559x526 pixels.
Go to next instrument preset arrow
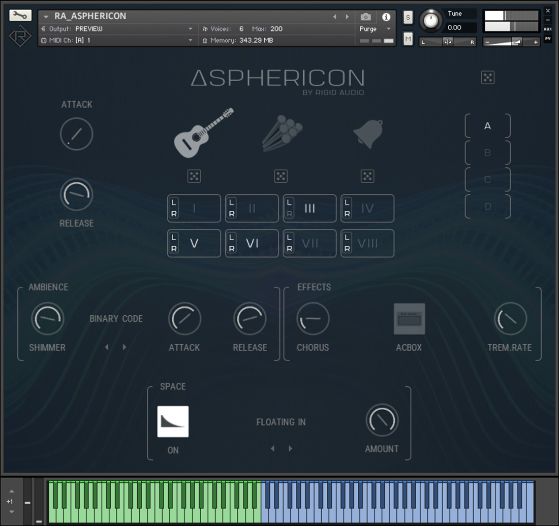point(347,17)
